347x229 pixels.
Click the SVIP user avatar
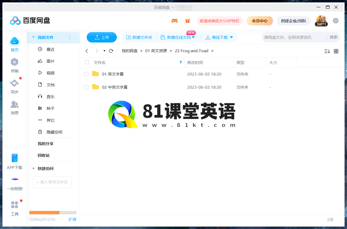point(321,21)
